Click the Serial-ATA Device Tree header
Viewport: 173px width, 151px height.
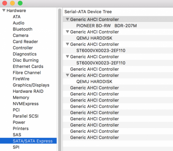pos(88,12)
